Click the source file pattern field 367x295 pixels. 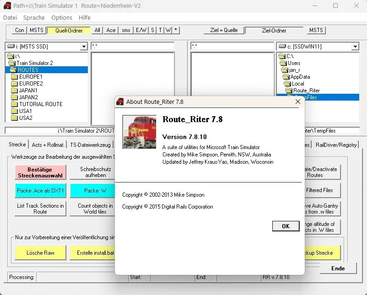click(132, 46)
